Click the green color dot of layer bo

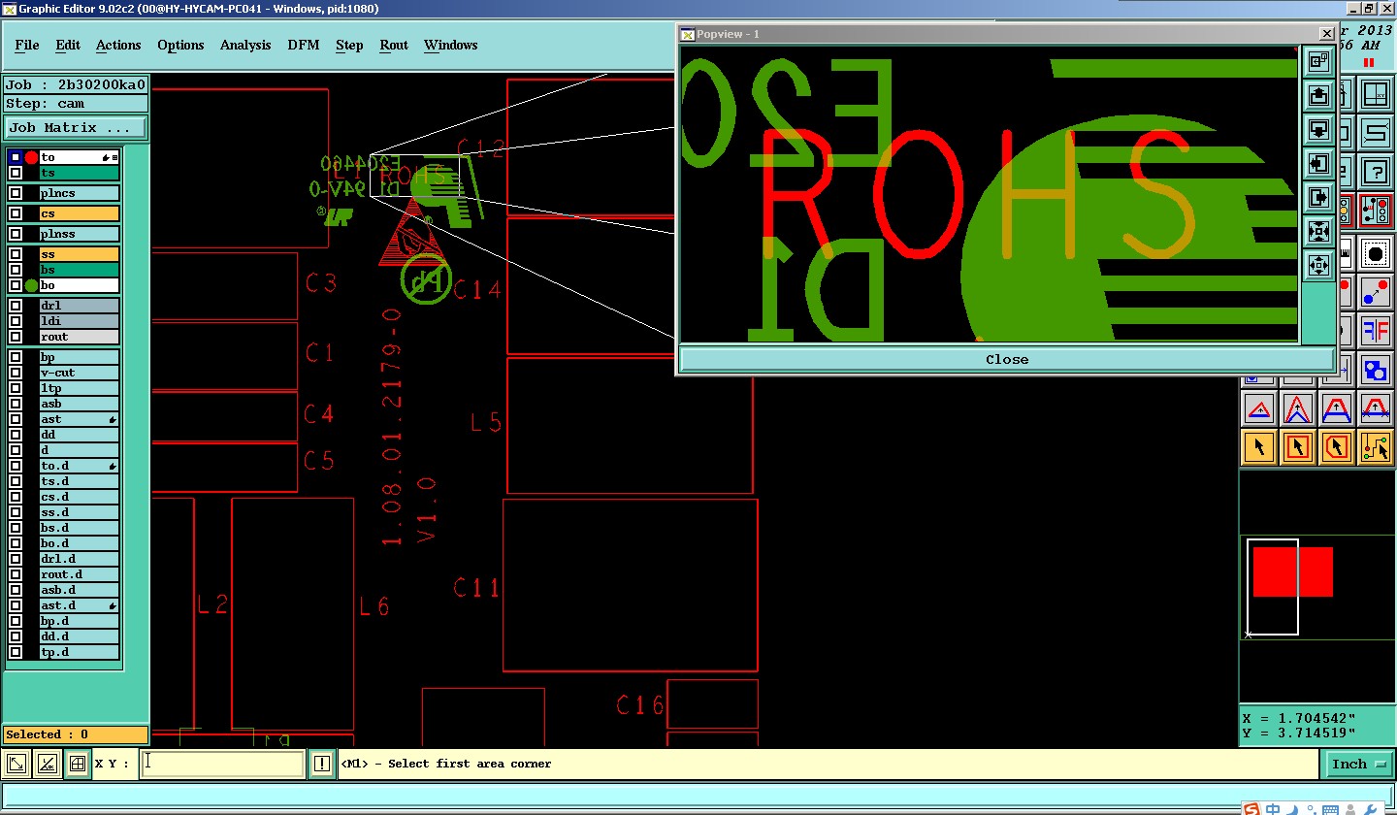click(x=31, y=285)
